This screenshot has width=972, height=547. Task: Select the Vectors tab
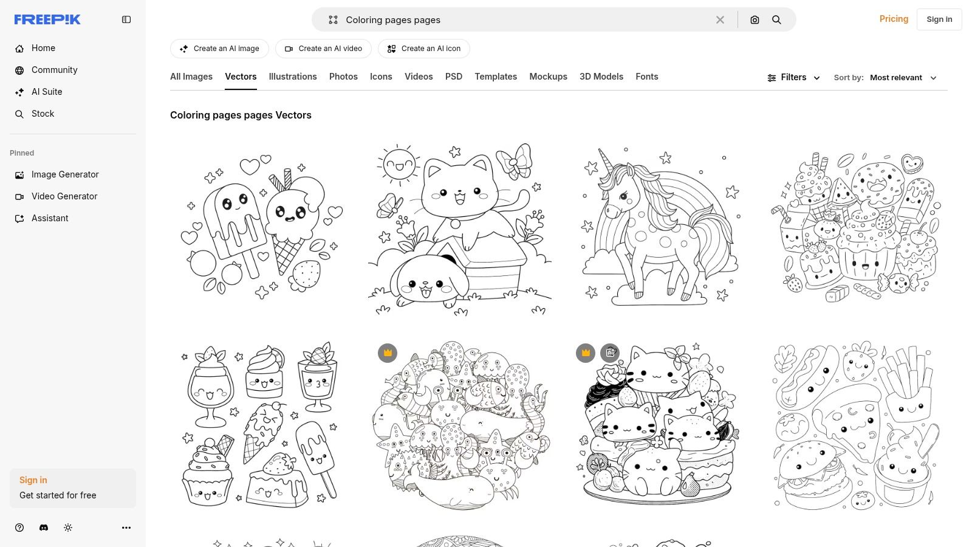[x=241, y=77]
